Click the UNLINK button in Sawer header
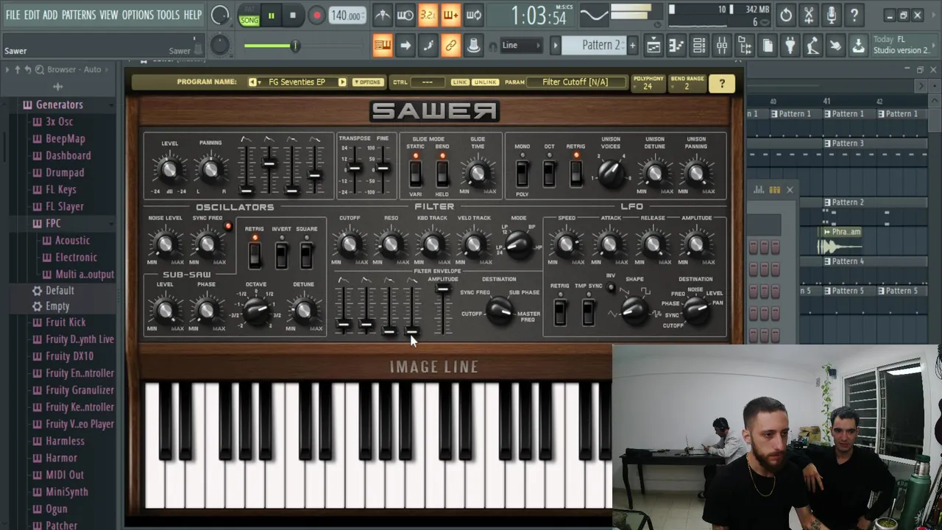The width and height of the screenshot is (942, 530). tap(485, 82)
